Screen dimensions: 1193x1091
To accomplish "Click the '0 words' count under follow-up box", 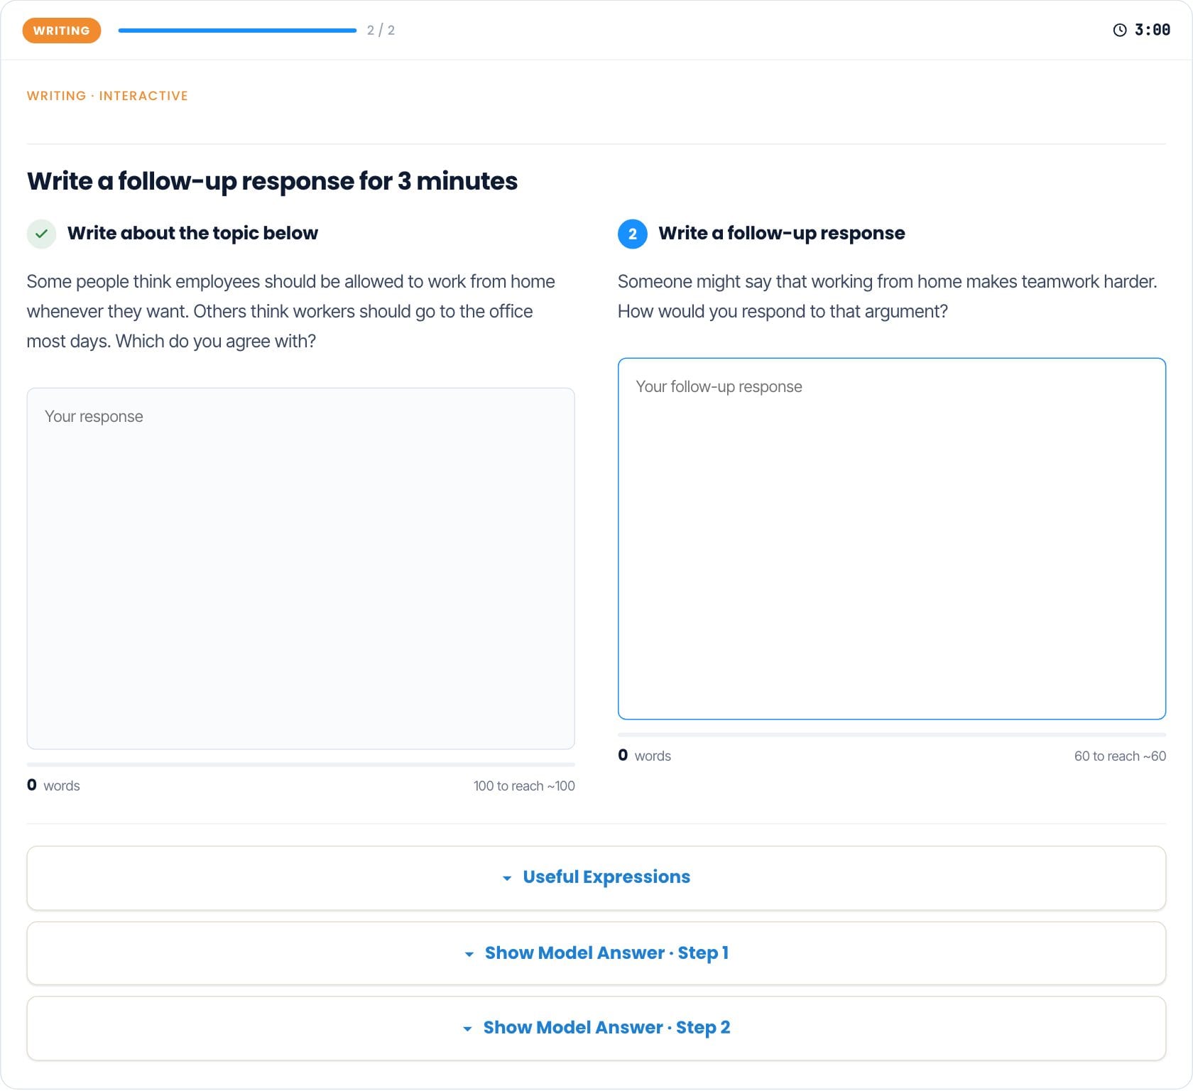I will [x=644, y=756].
